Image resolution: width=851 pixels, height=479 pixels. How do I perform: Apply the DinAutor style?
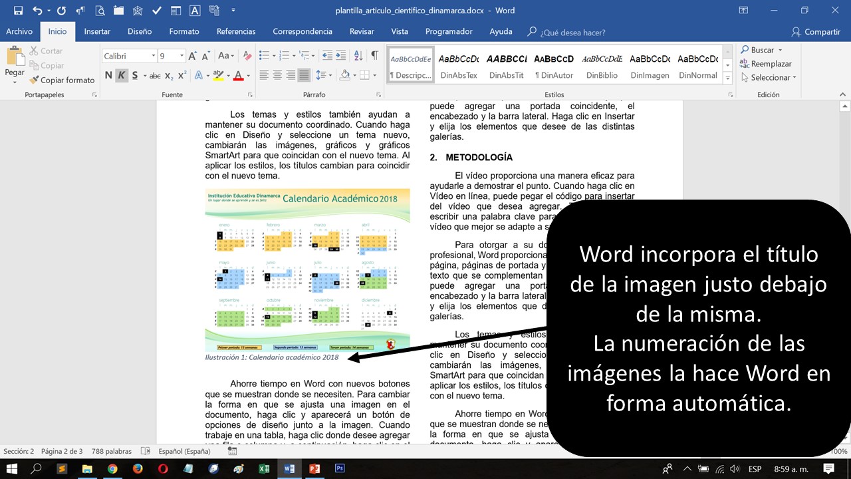[554, 66]
